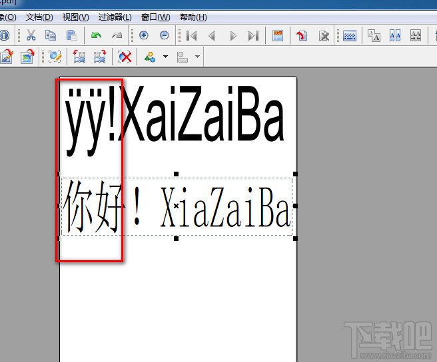Click the top-center selection handle
Image resolution: width=437 pixels, height=362 pixels.
[176, 174]
